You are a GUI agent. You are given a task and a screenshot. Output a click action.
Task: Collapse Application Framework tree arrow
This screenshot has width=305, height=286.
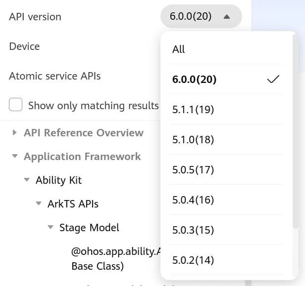click(x=15, y=156)
